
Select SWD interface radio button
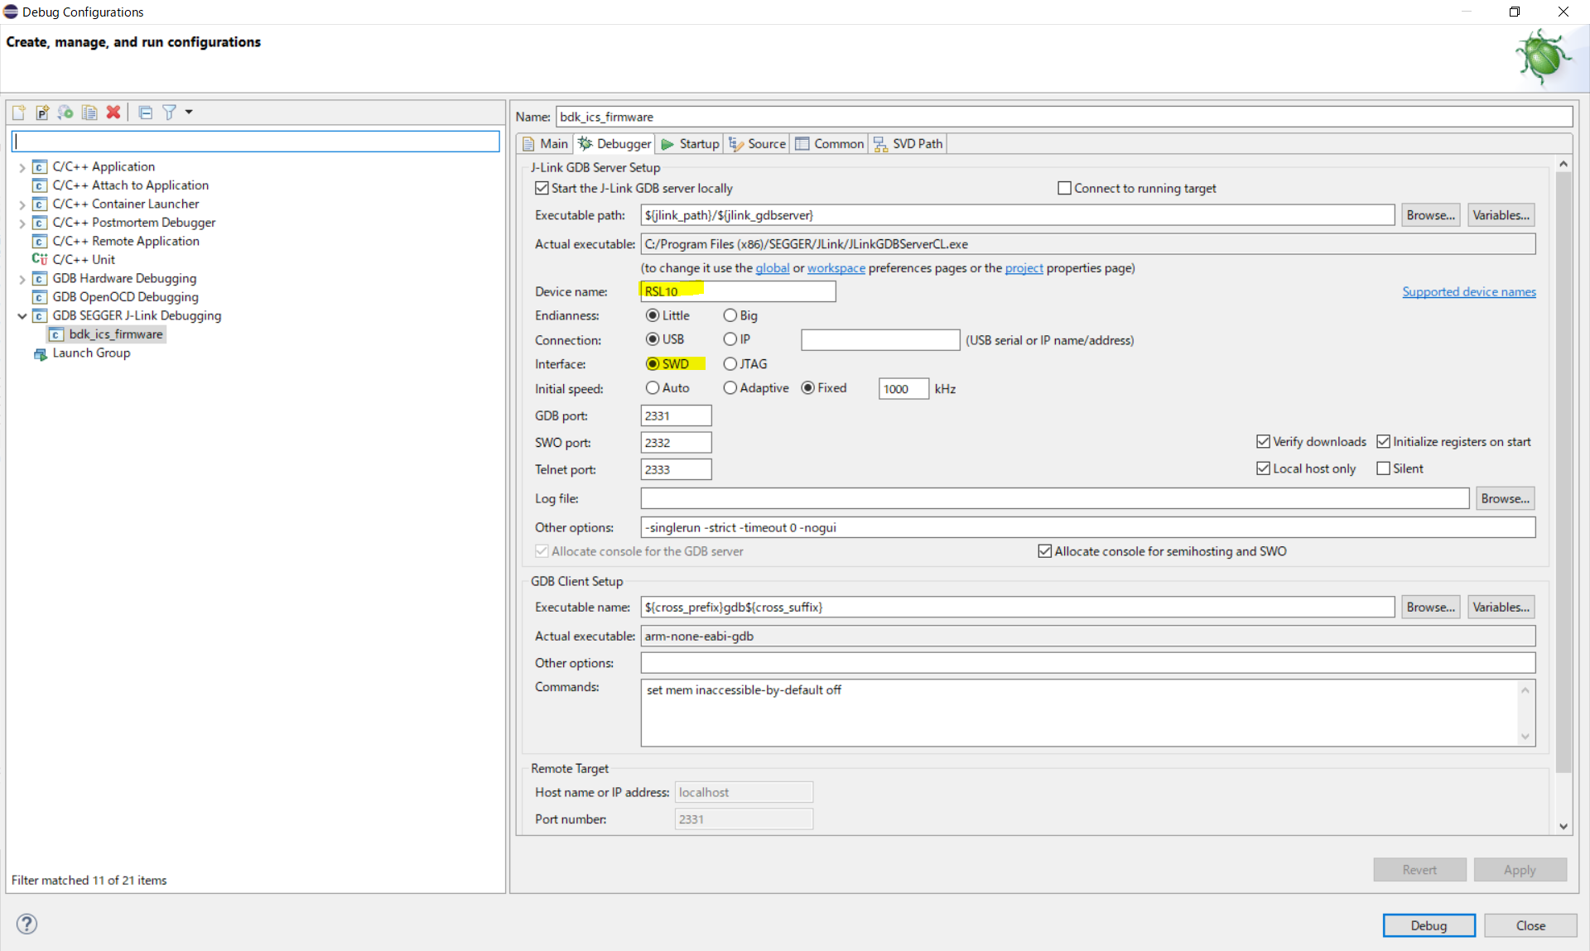[x=653, y=364]
